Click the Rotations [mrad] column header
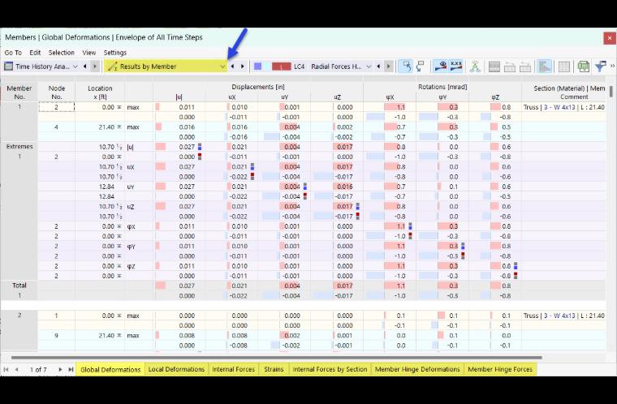Viewport: 617px width, 404px height. 442,87
